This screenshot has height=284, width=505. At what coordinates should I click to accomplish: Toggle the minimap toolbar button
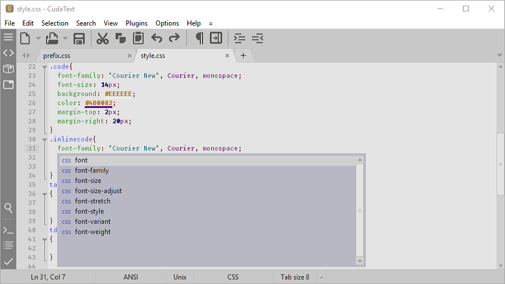(216, 39)
